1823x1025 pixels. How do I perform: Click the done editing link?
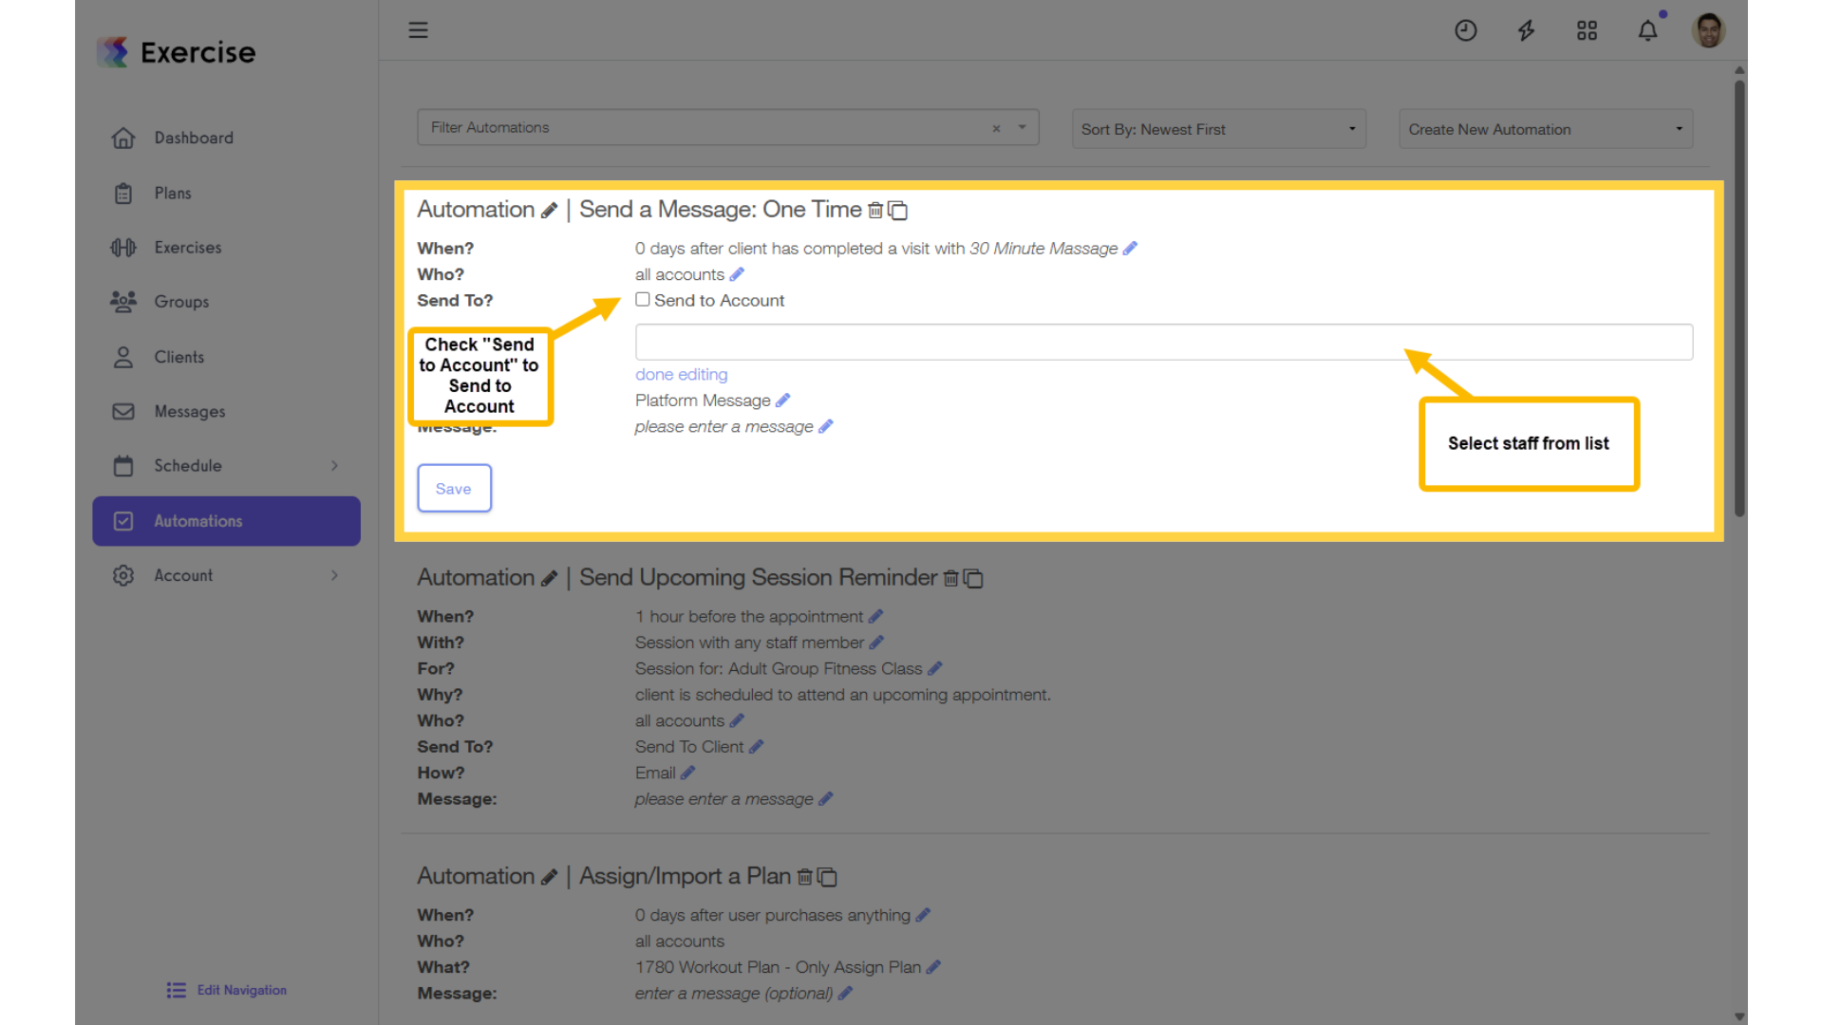tap(681, 374)
